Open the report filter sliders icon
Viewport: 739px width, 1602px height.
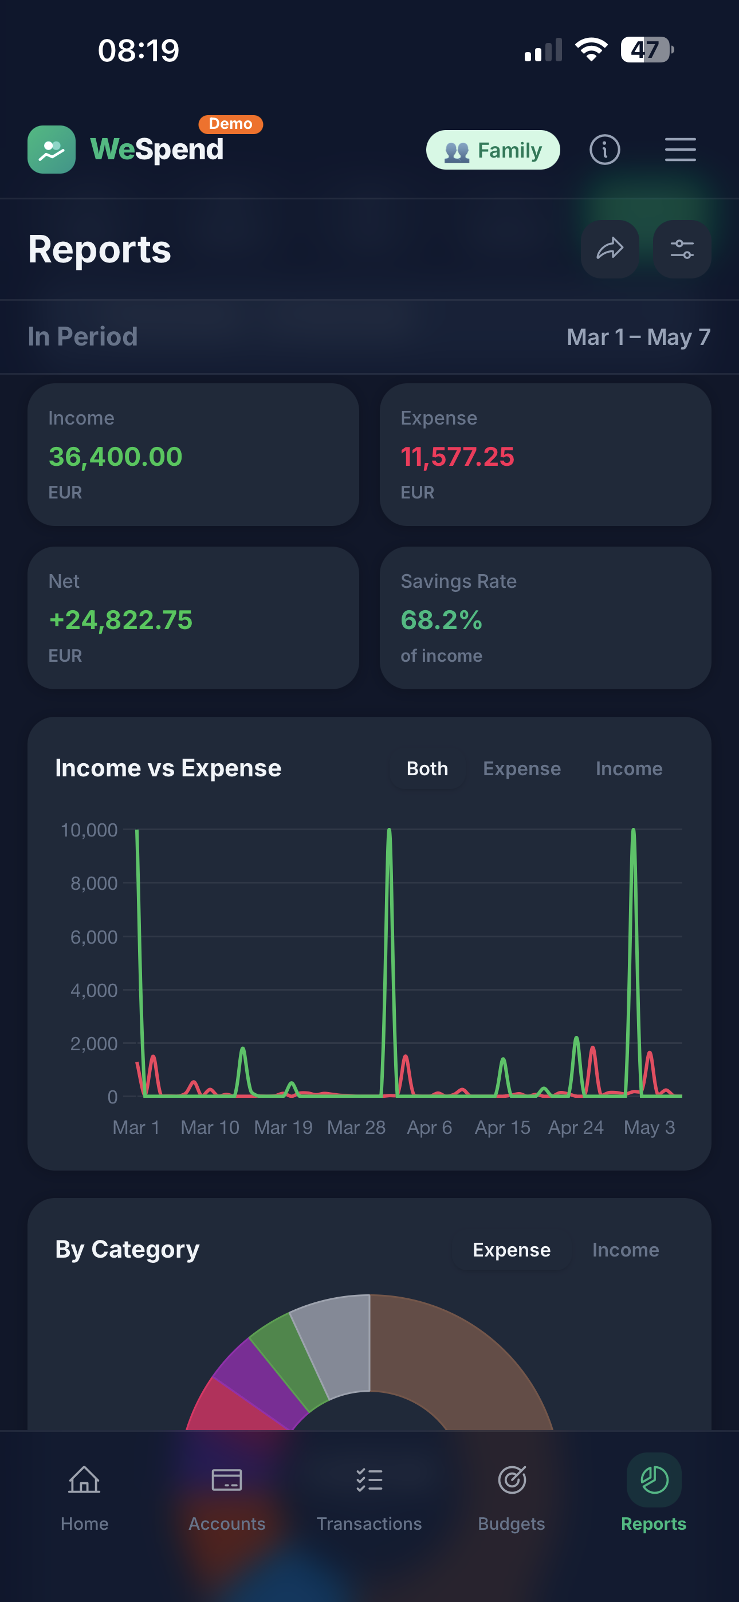(682, 249)
